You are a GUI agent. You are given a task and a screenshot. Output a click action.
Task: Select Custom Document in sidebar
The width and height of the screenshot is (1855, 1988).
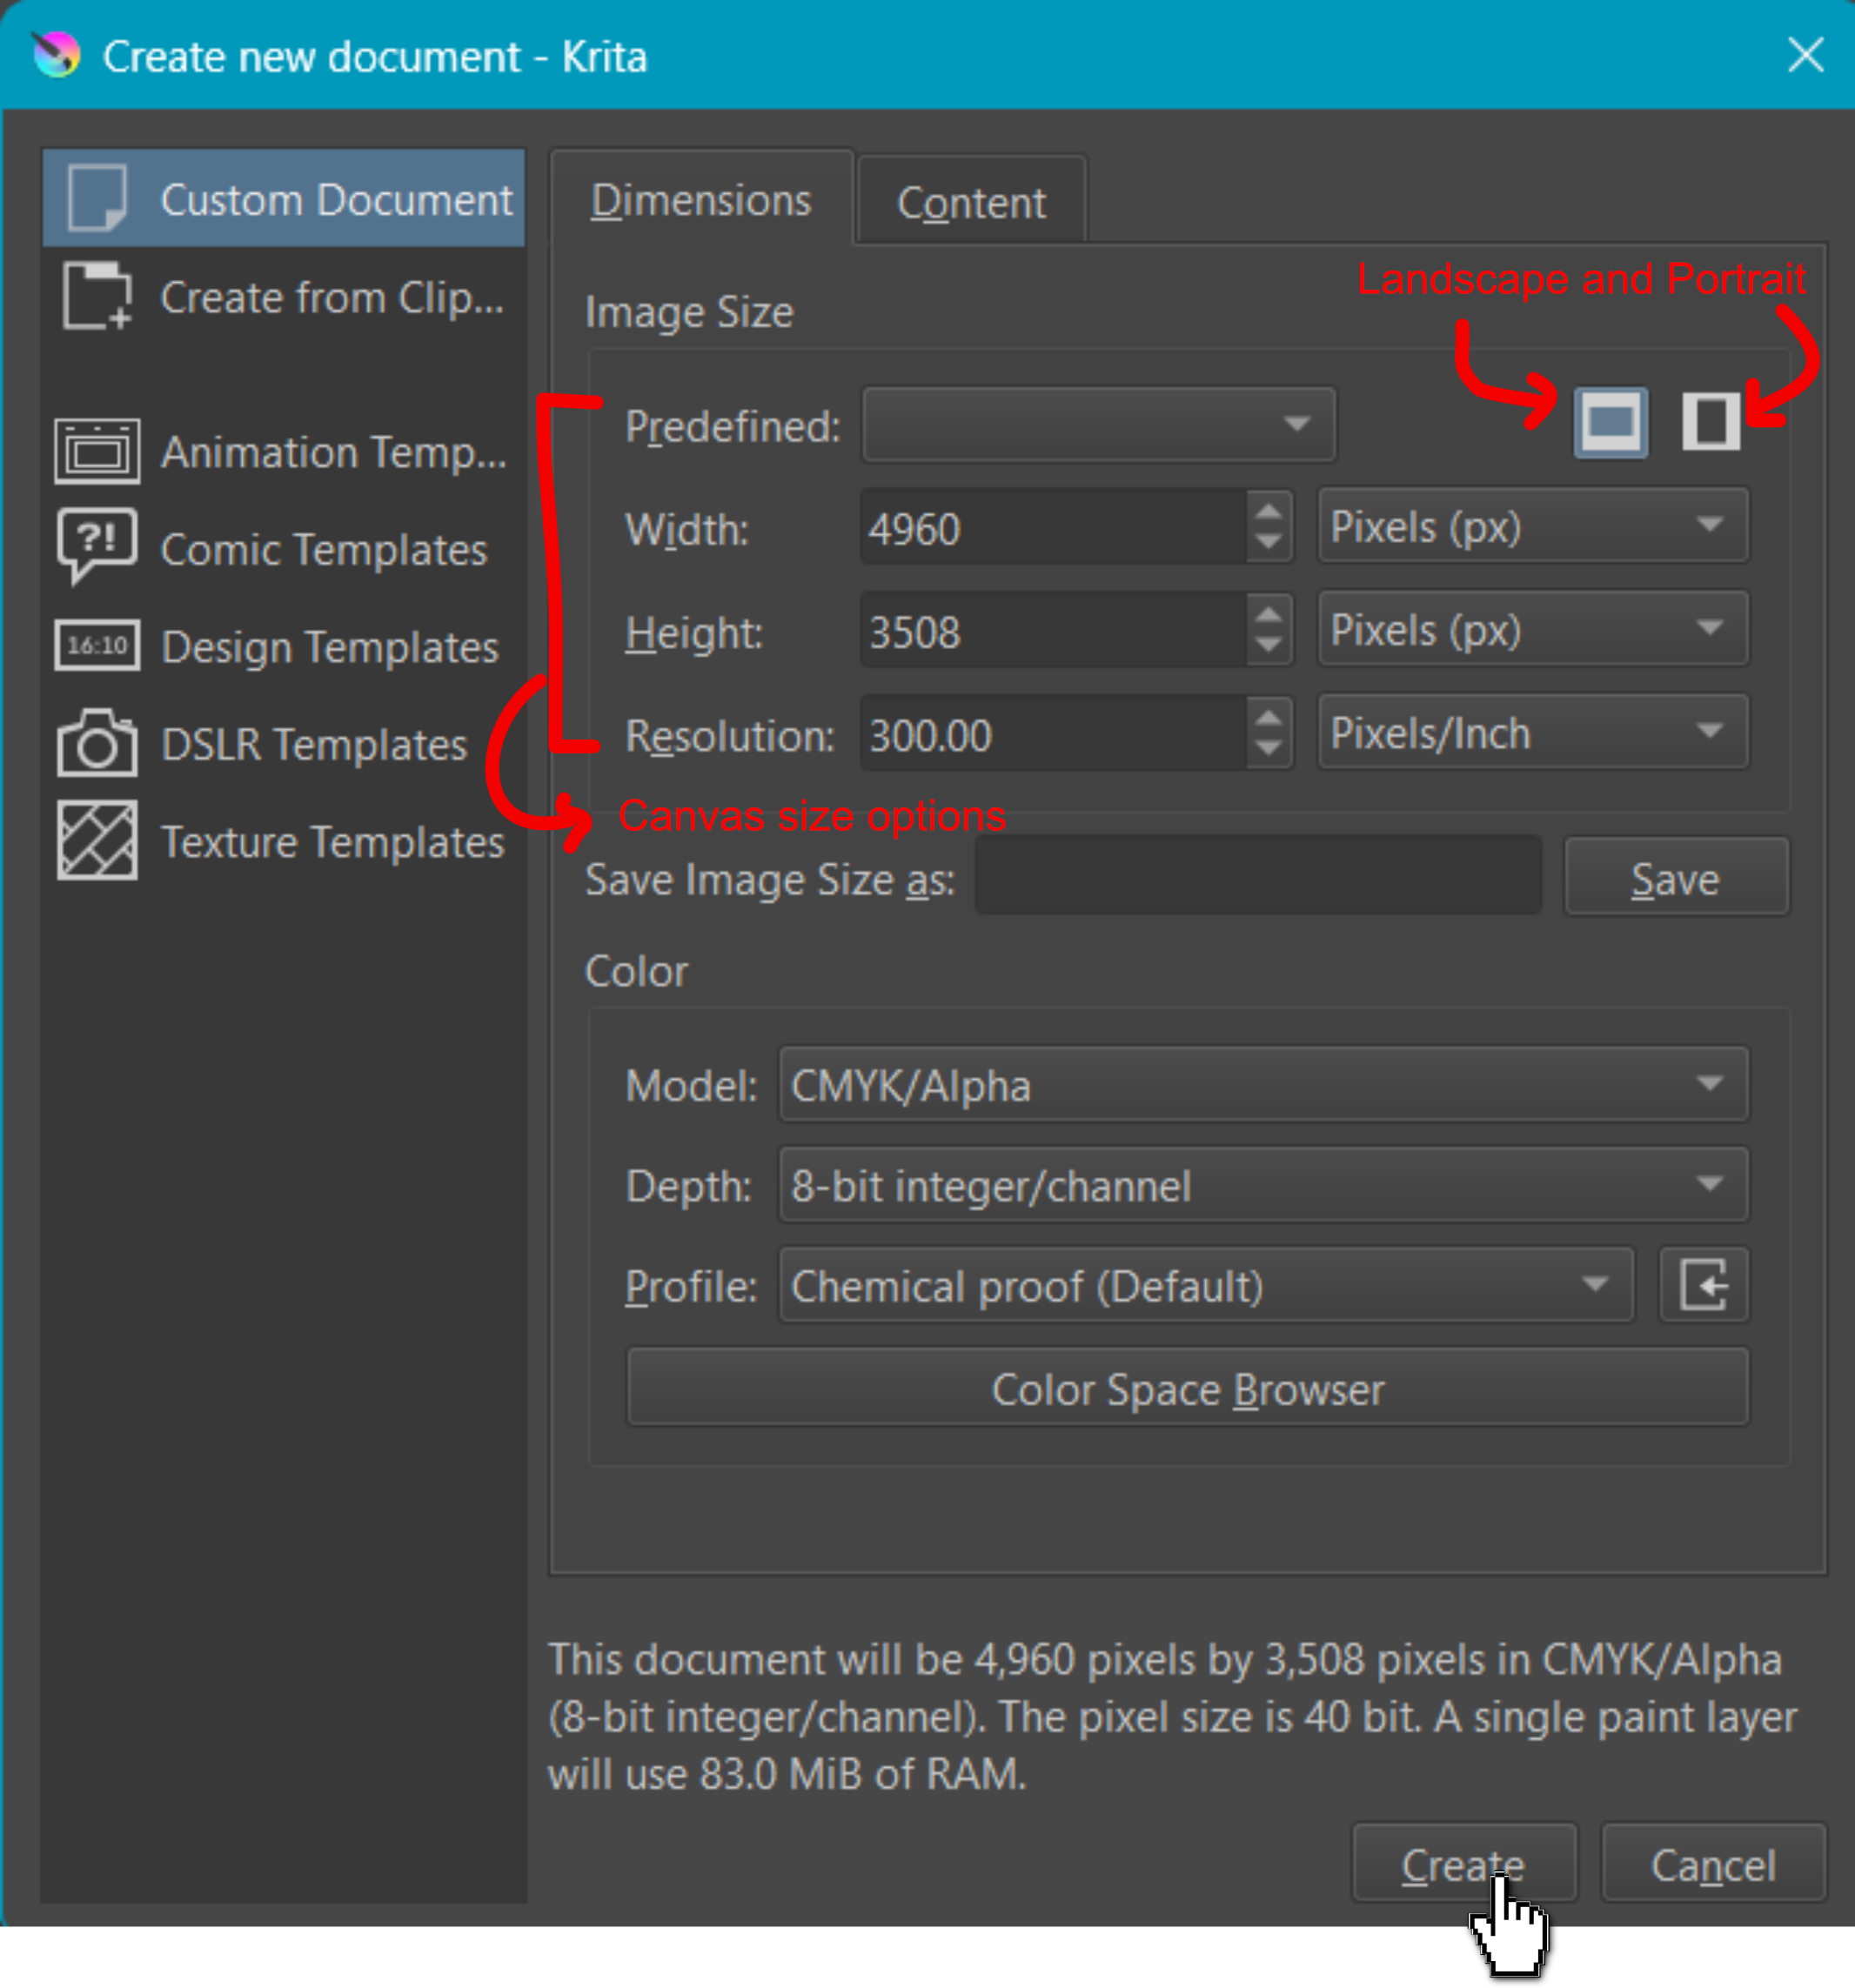pyautogui.click(x=284, y=198)
